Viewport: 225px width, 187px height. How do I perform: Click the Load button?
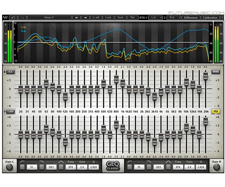[x=108, y=18]
